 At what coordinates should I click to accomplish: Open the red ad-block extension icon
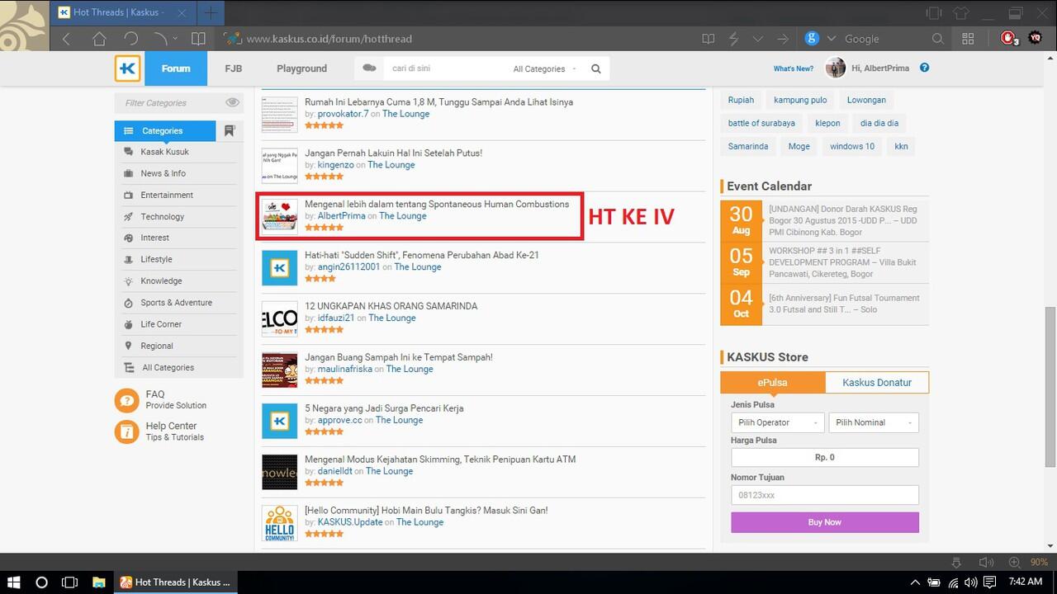pyautogui.click(x=1008, y=38)
